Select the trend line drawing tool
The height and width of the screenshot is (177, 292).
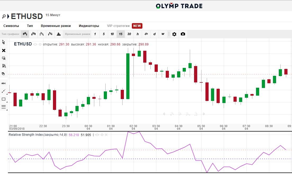3,91
